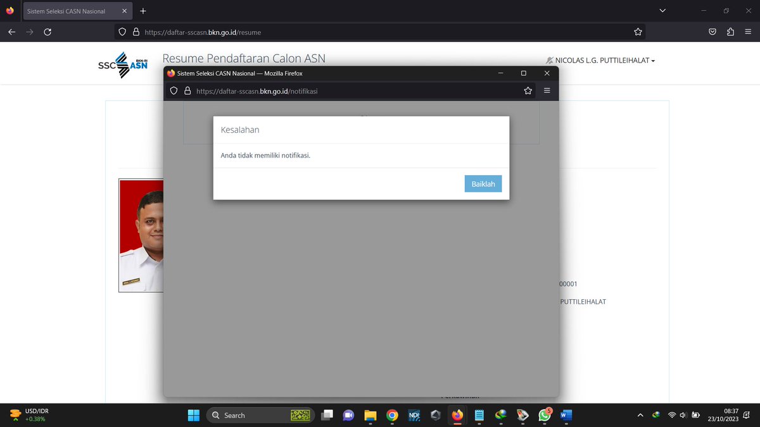Open the video chat app in the taskbar
This screenshot has height=427, width=760.
[348, 415]
